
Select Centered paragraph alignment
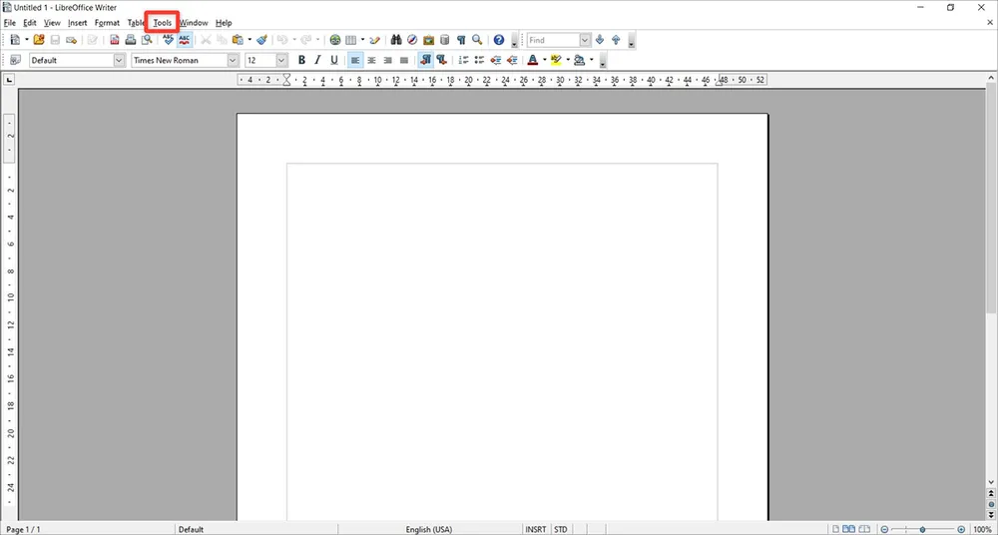click(371, 60)
